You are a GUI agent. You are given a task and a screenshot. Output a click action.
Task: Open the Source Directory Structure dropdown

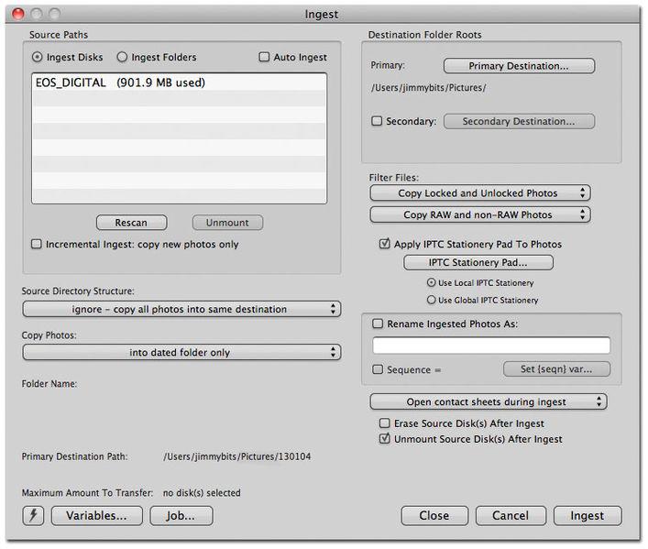(181, 309)
